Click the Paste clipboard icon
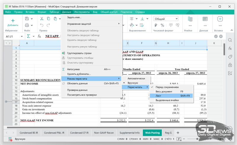Viewport: 237px width, 145px height. (x=55, y=19)
